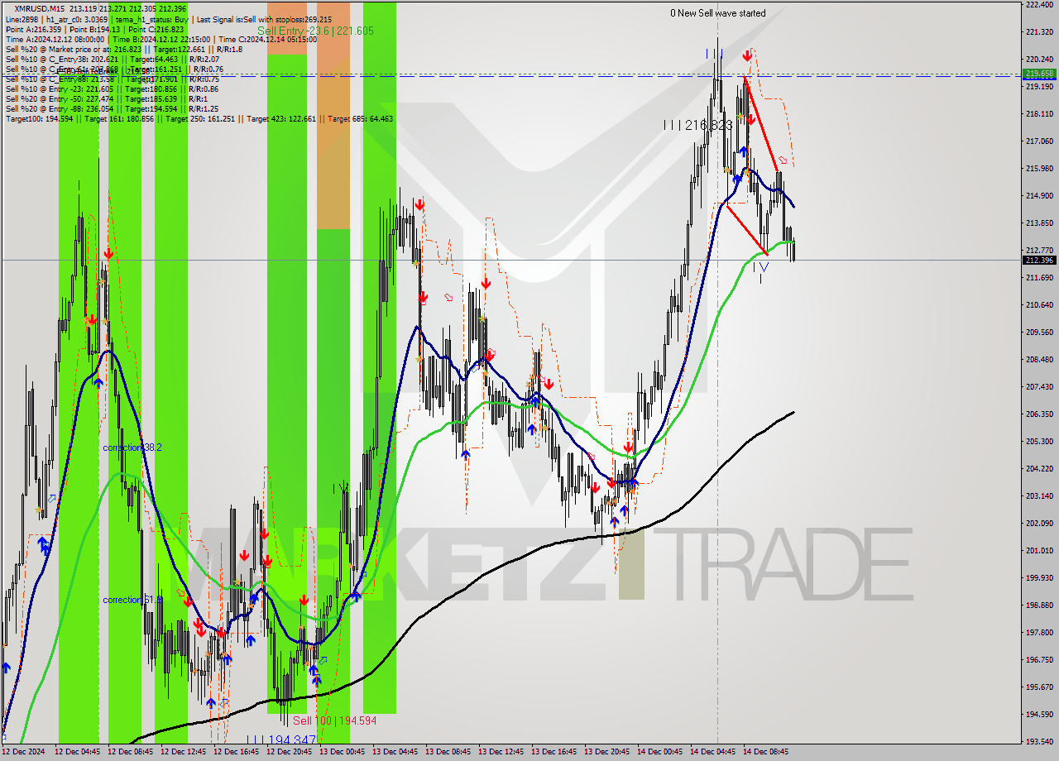Click the 'correction 61.8' label
The image size is (1059, 761).
point(132,600)
